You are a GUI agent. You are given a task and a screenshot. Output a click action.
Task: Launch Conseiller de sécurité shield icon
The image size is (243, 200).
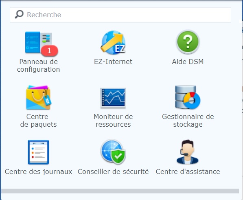[113, 152]
